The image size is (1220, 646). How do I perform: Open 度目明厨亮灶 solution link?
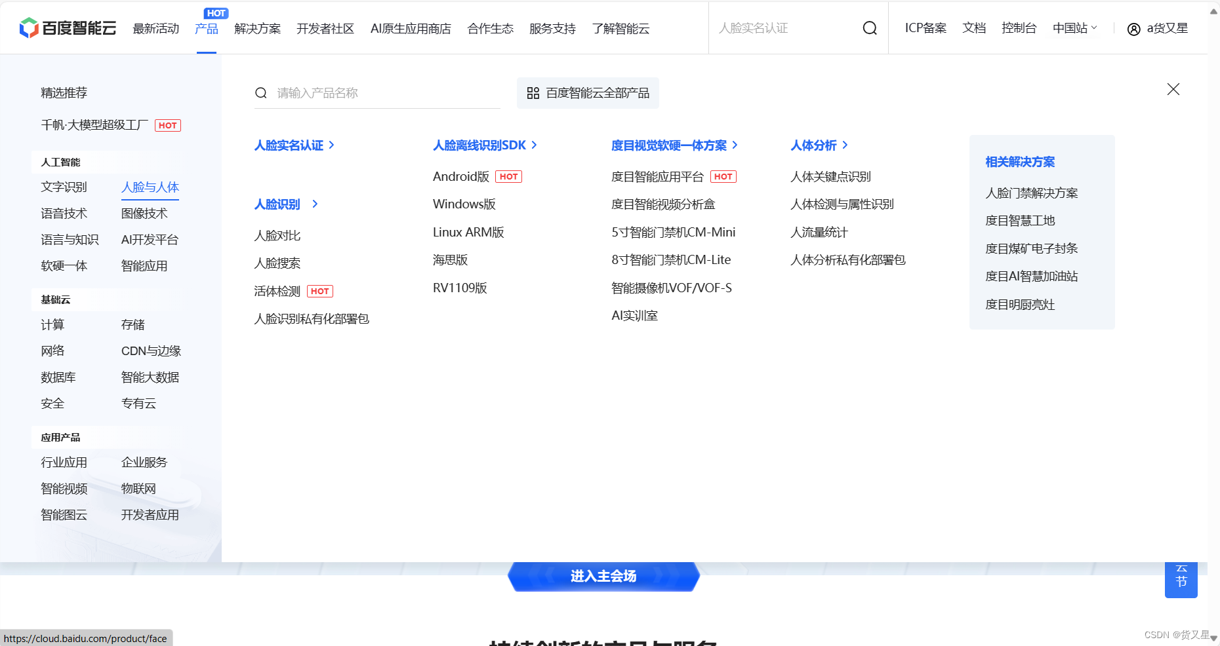(1020, 305)
